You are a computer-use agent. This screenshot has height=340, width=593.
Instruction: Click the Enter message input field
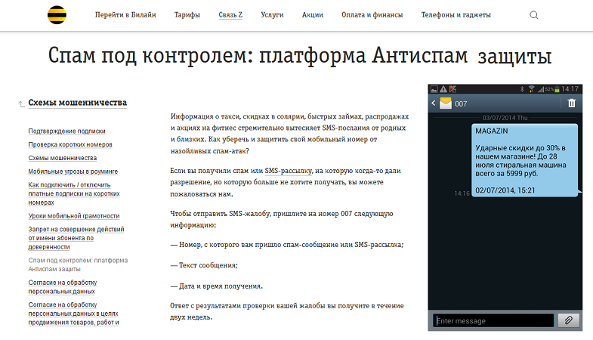click(x=493, y=320)
